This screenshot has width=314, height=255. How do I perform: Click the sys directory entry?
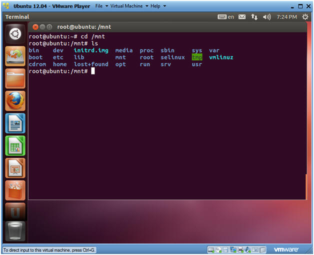click(x=197, y=50)
